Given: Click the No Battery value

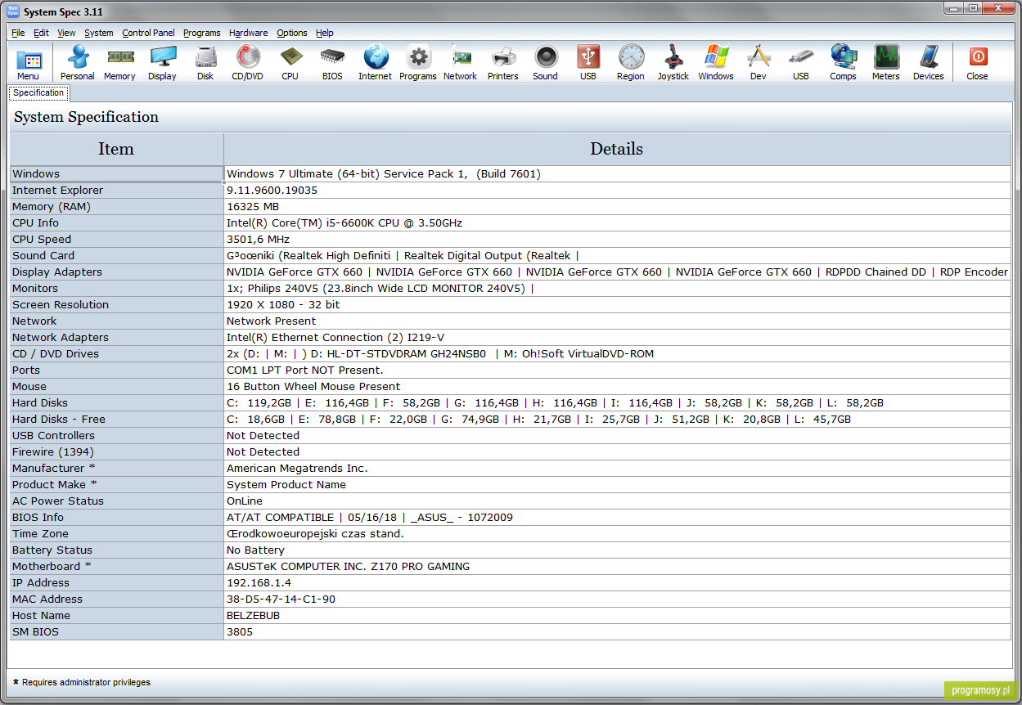Looking at the screenshot, I should tap(255, 550).
